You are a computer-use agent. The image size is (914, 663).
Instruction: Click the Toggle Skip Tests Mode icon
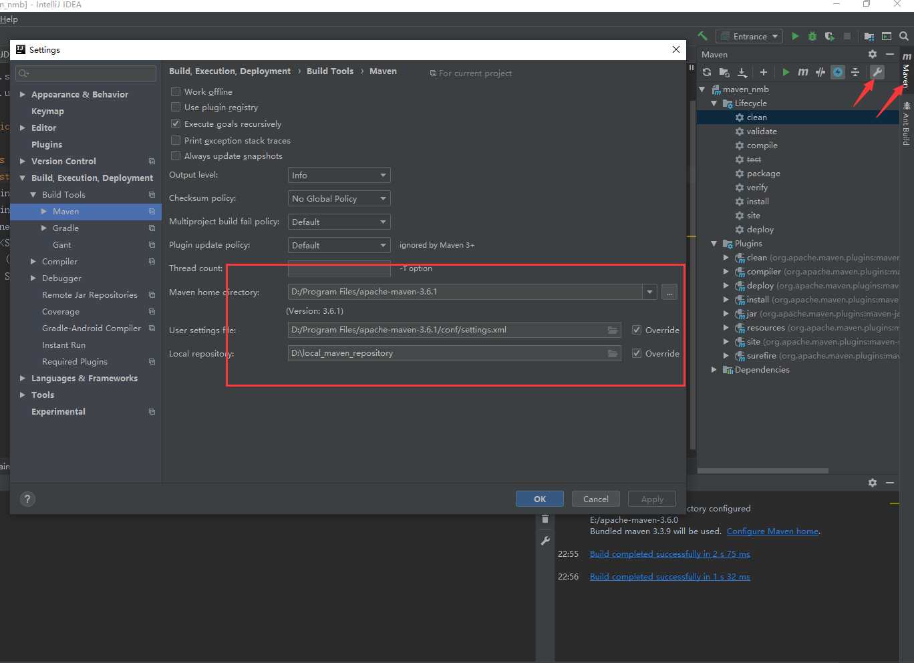[820, 72]
